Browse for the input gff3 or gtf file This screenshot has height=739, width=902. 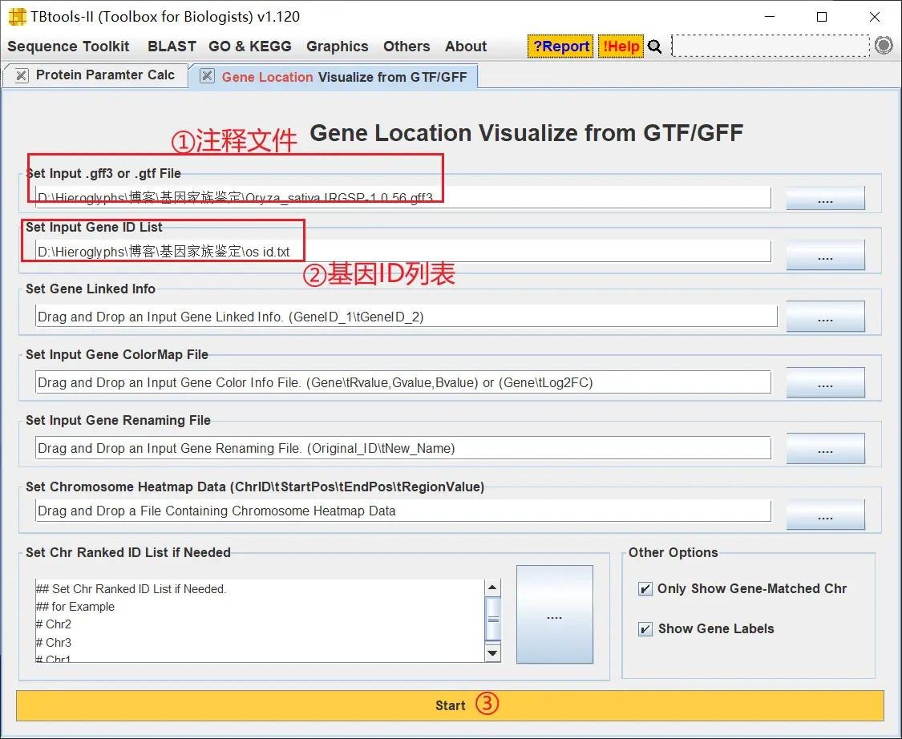tap(826, 199)
